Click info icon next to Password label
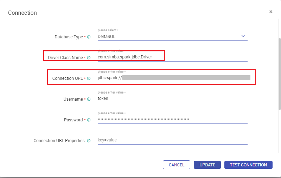 pyautogui.click(x=89, y=120)
